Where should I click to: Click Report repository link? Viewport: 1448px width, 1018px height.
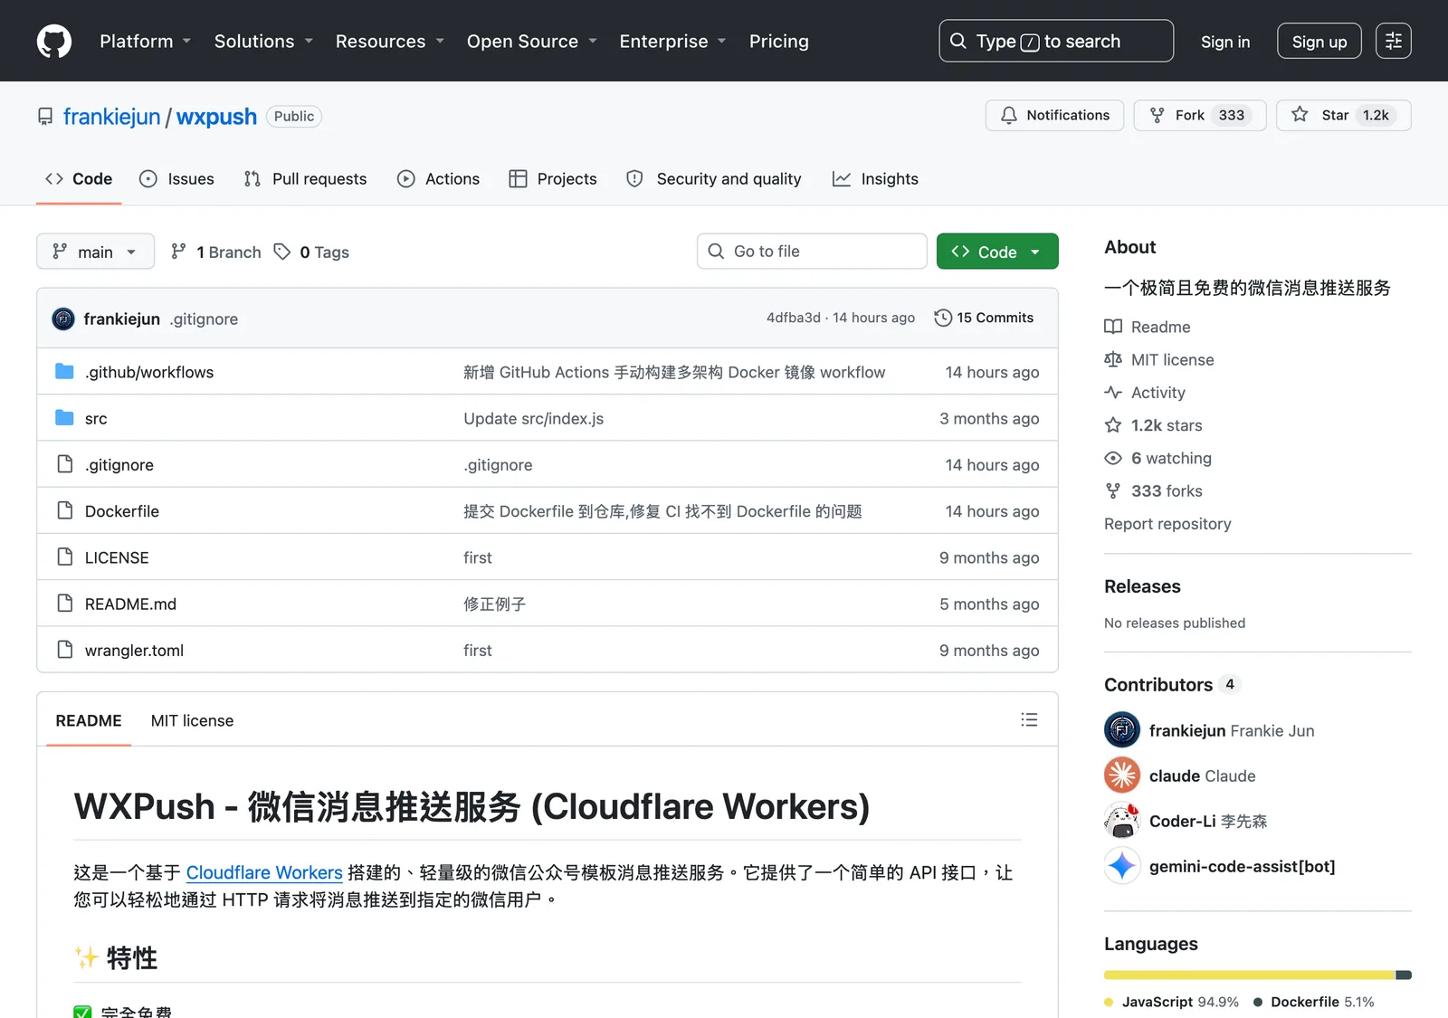[x=1167, y=524]
